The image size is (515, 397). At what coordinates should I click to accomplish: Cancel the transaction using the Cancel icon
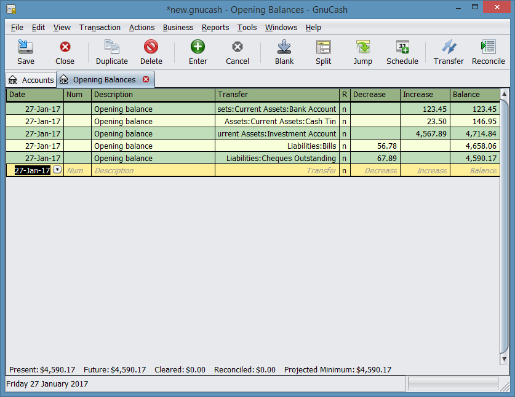click(237, 47)
